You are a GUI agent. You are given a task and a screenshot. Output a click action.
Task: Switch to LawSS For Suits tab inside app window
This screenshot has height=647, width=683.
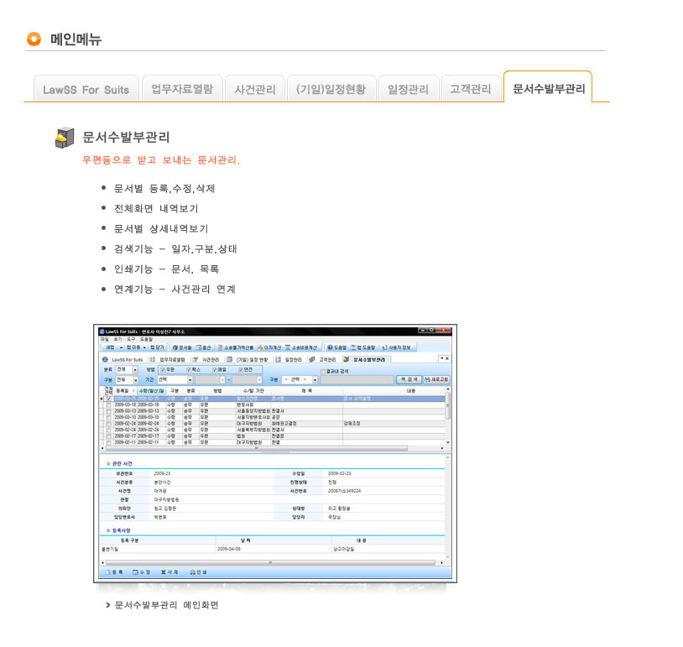coord(123,359)
